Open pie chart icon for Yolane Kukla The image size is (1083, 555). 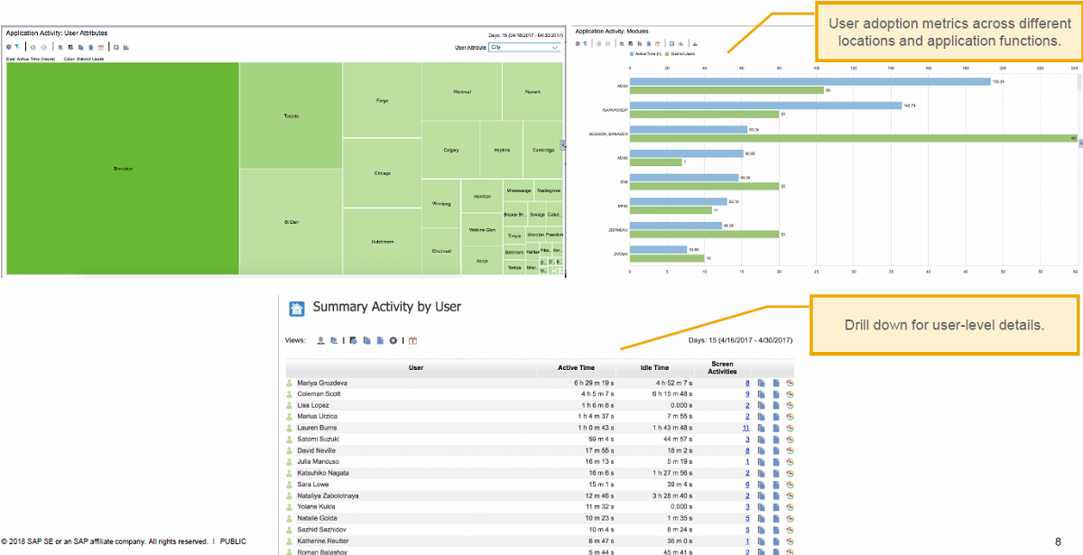point(790,507)
